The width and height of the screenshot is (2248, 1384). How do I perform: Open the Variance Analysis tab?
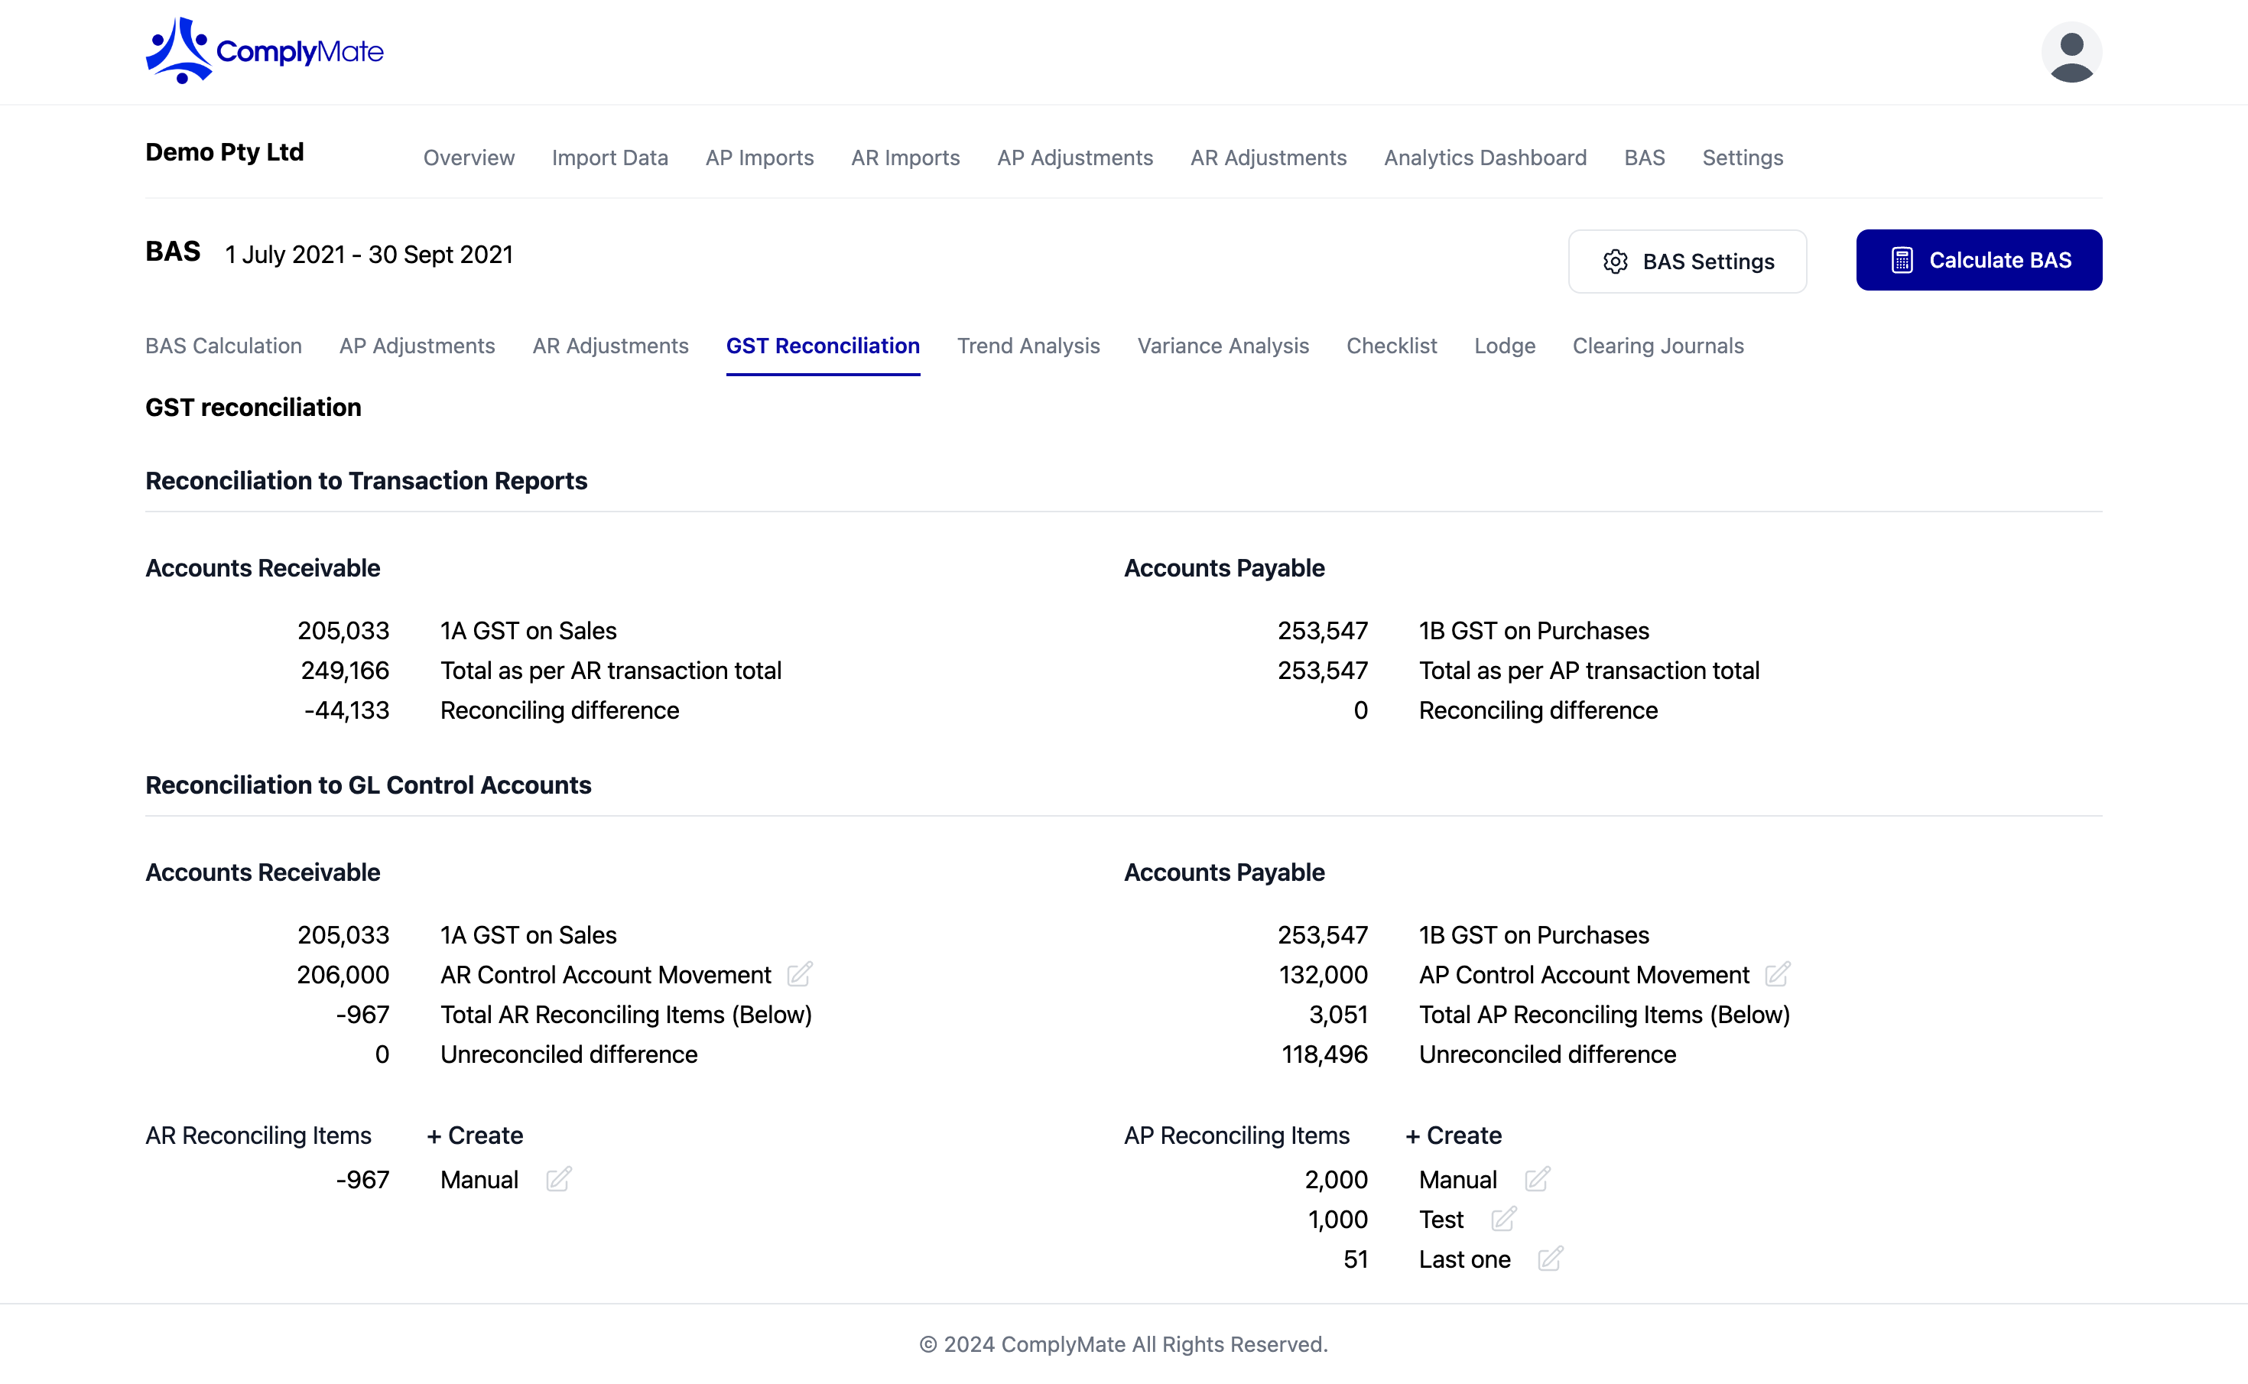point(1223,346)
